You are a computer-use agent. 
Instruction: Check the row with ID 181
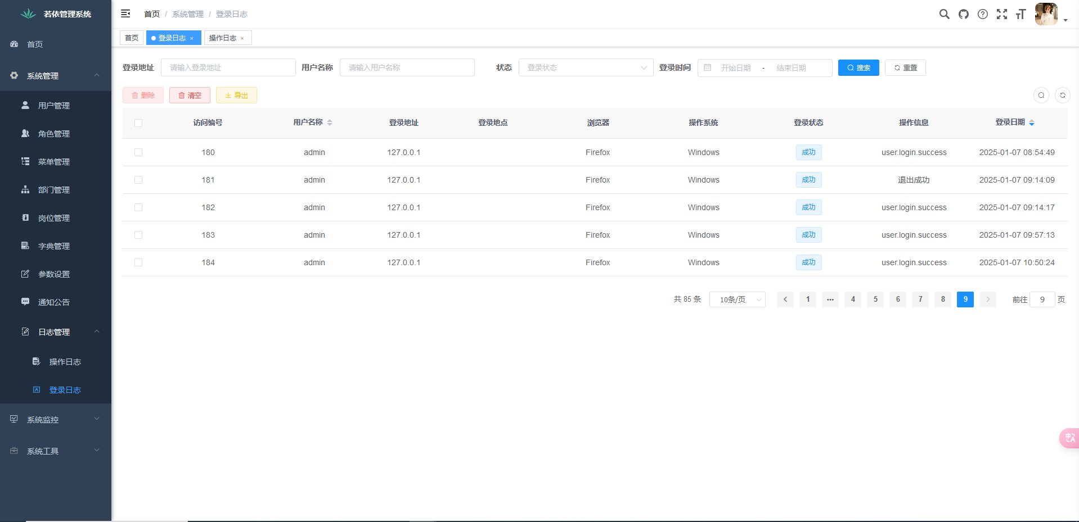(x=138, y=180)
